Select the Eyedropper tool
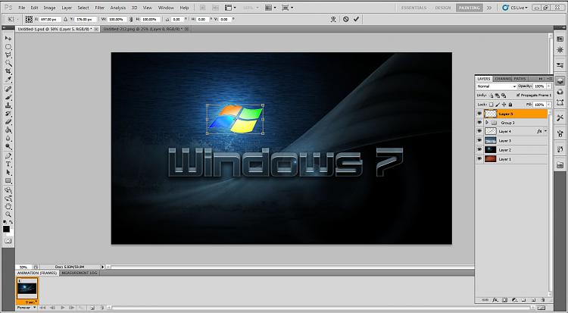568x313 pixels. (x=8, y=80)
